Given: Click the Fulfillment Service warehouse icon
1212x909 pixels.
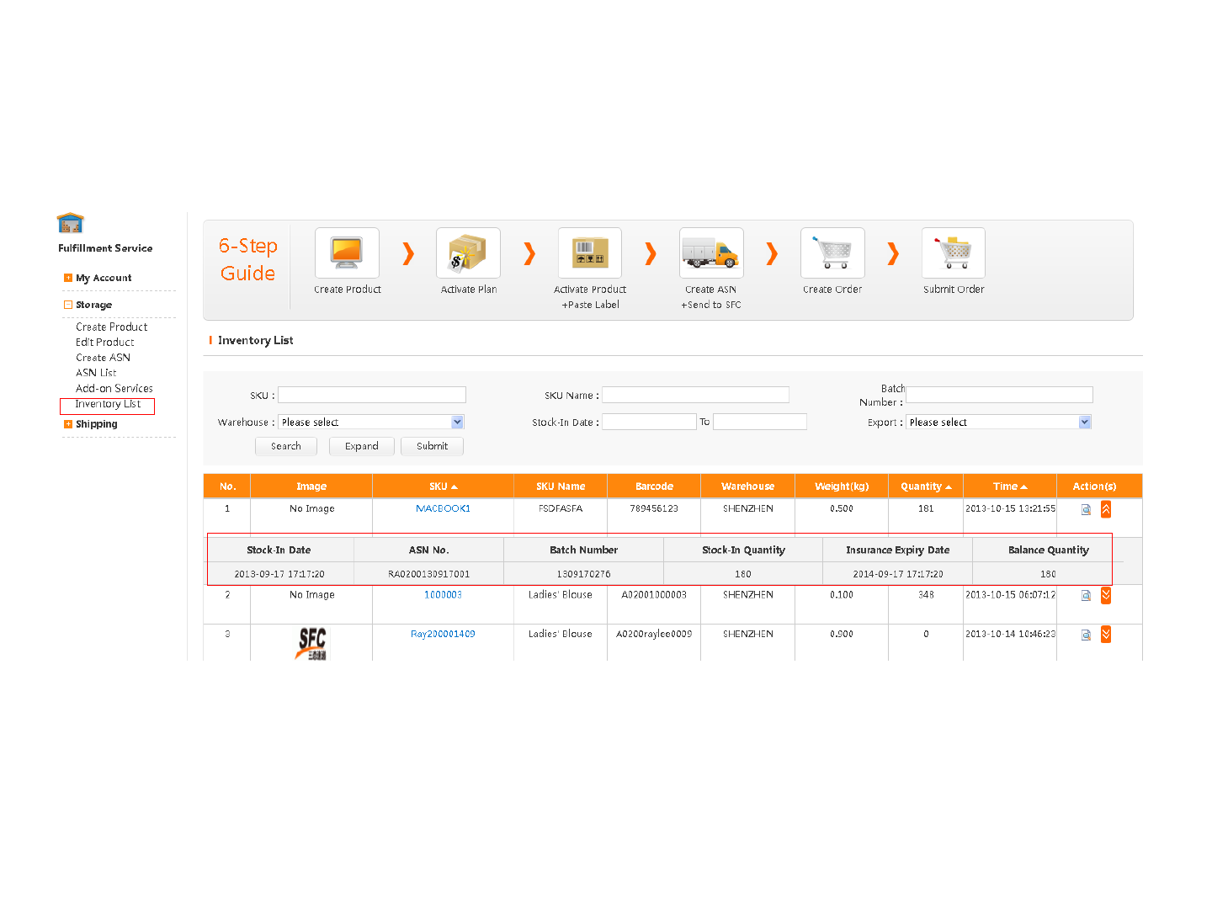Looking at the screenshot, I should coord(71,223).
